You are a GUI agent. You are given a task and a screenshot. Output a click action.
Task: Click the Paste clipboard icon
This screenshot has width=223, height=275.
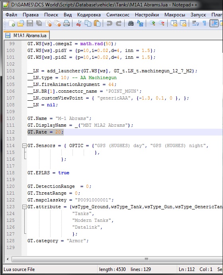(97, 23)
